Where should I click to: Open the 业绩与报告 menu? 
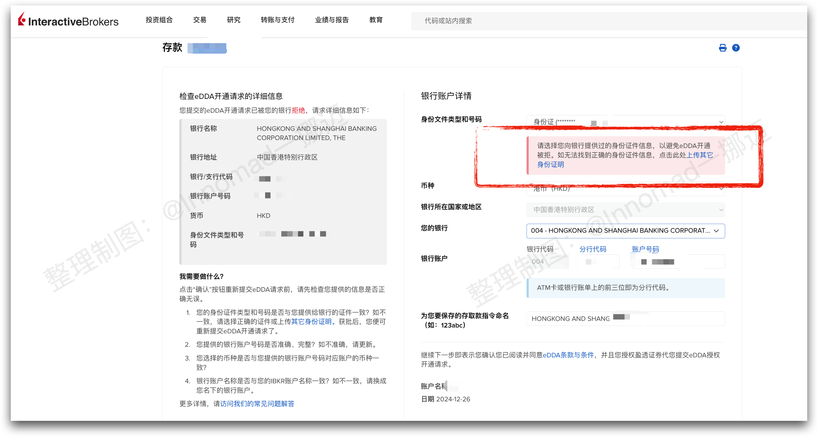(332, 20)
